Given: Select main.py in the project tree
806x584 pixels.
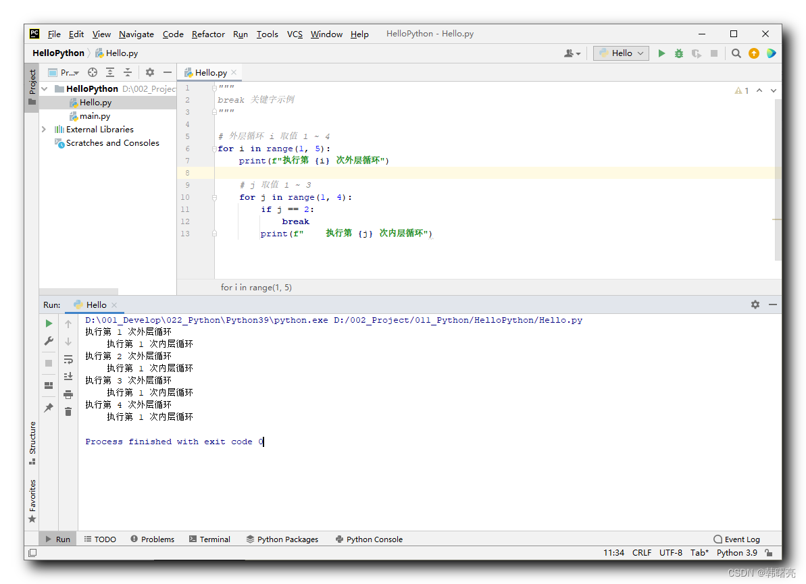Looking at the screenshot, I should pyautogui.click(x=95, y=116).
